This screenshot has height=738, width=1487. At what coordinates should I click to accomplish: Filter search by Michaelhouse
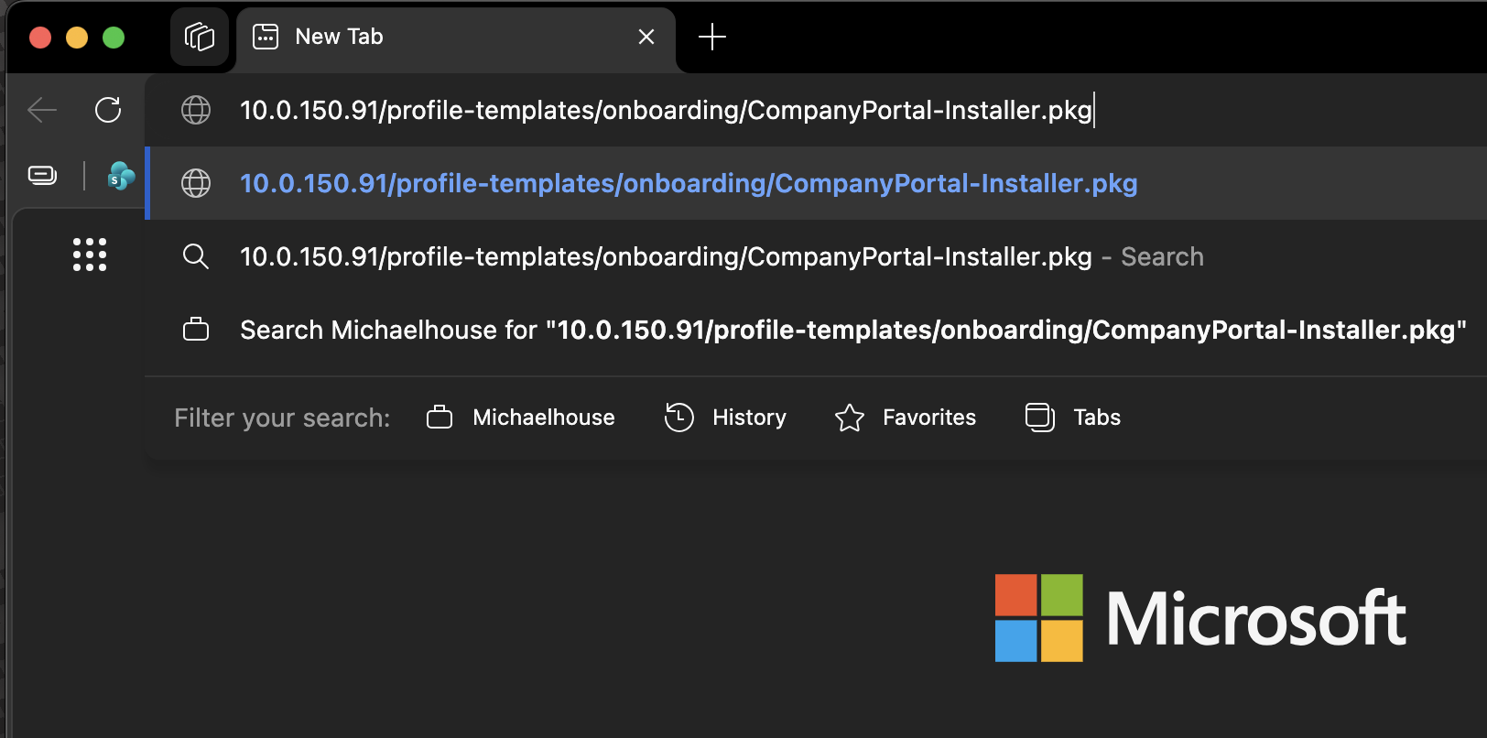pos(521,418)
